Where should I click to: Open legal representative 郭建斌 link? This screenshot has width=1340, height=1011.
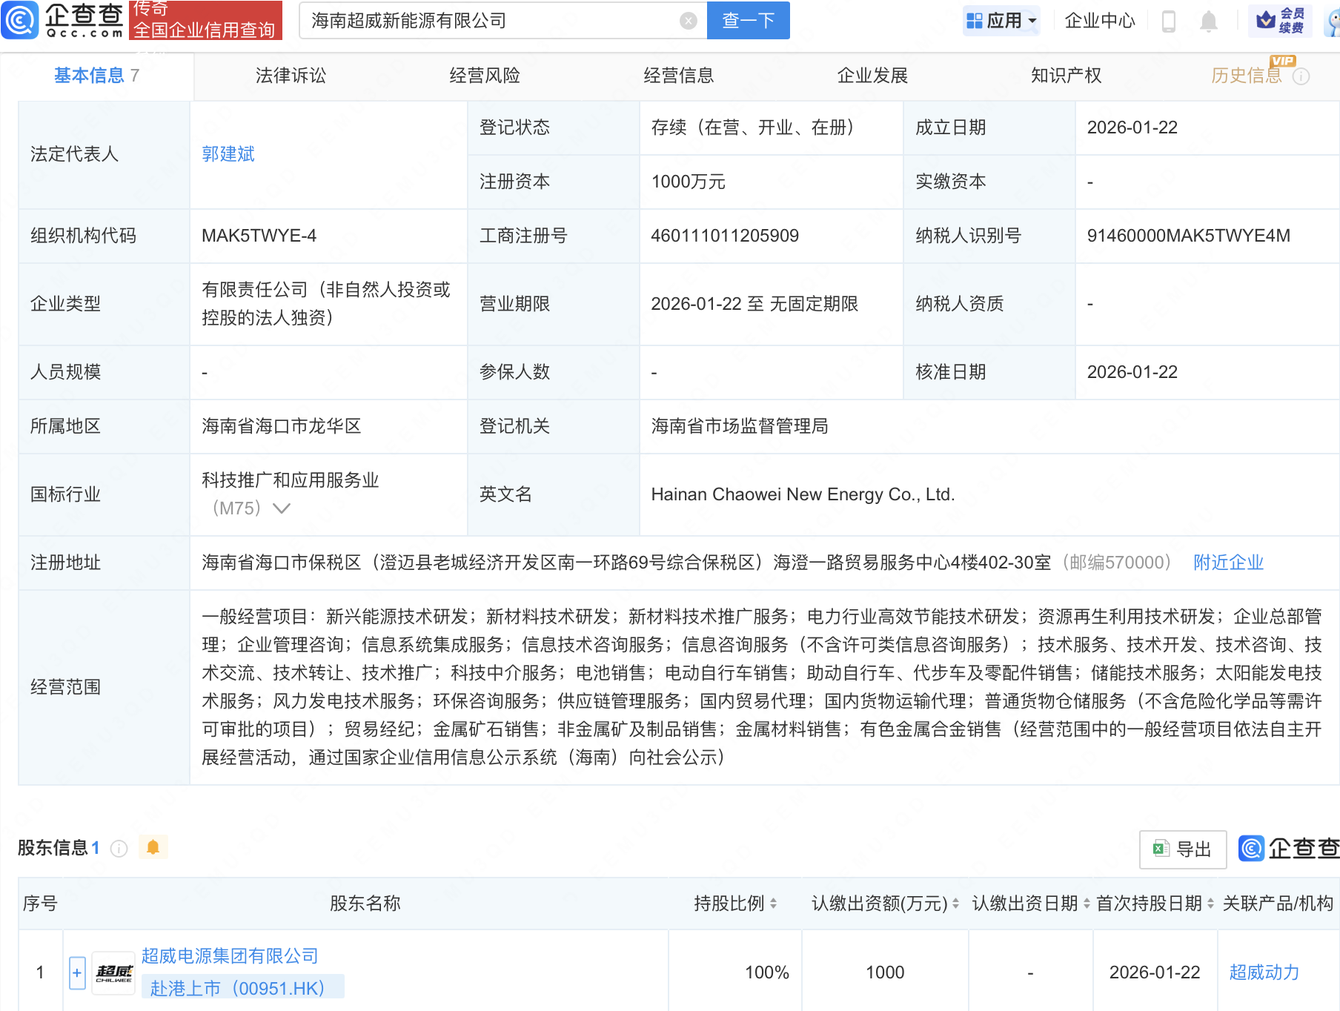228,154
